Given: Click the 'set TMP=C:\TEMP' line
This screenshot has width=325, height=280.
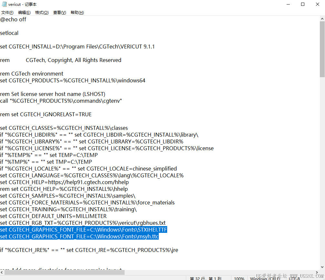Looking at the screenshot, I should [46, 162].
